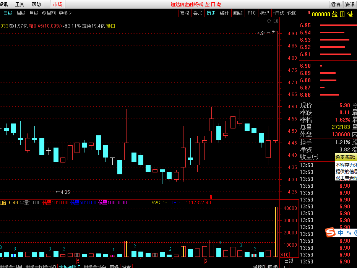Viewport: 357px width, 268px height.
Task: Click the red S marker below the candlesticks
Action: click(x=211, y=197)
